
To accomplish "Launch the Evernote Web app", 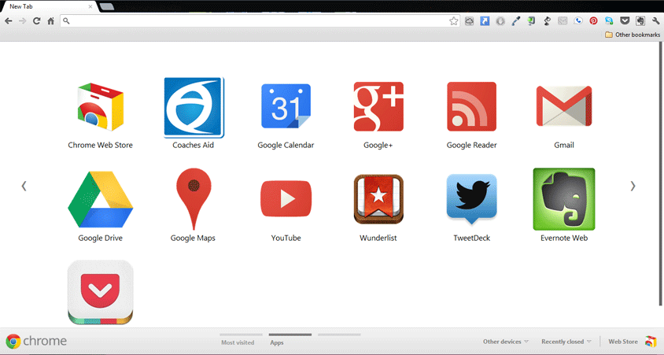I will coord(563,199).
